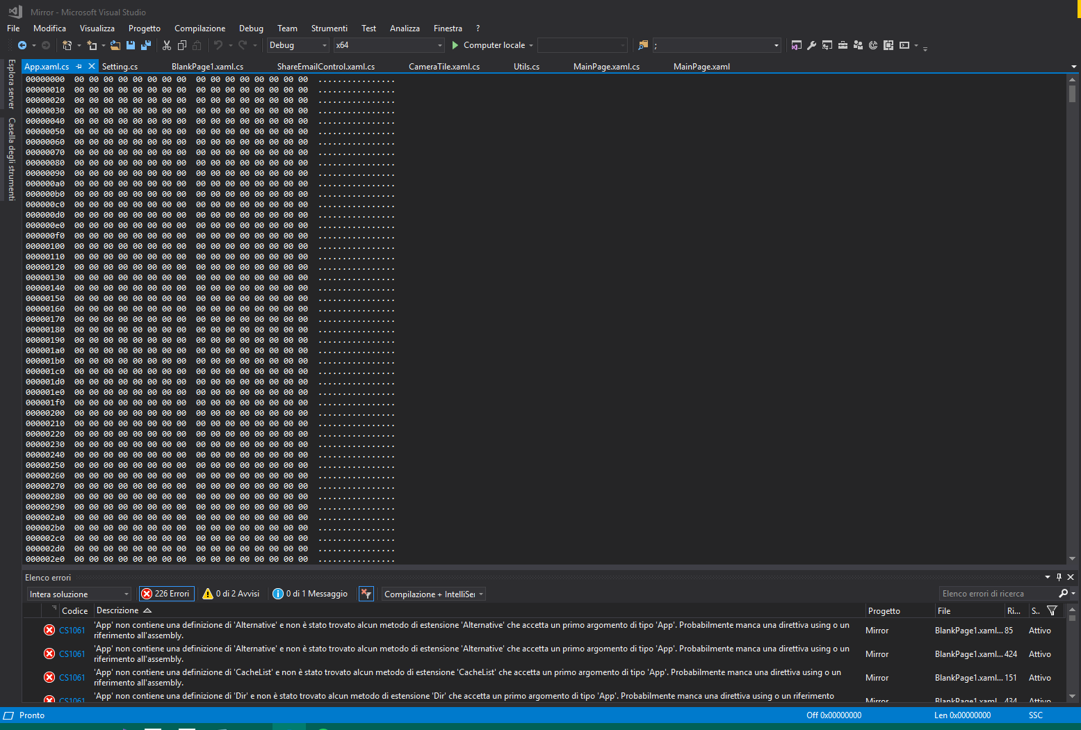
Task: Open the Strumenti menu
Action: (x=329, y=29)
